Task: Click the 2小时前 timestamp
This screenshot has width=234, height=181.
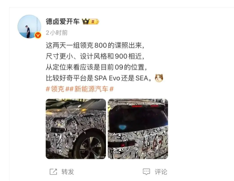Action: (57, 33)
